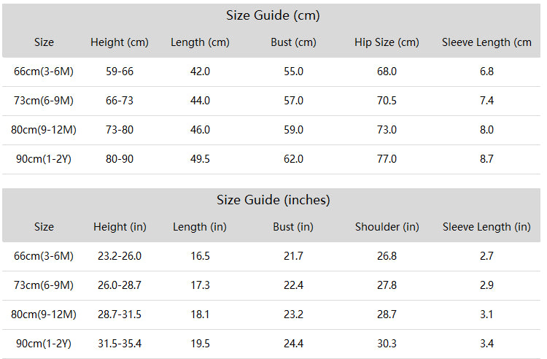The image size is (547, 359).
Task: Click the 'Hip Size (cm)' column header
Action: 387,42
